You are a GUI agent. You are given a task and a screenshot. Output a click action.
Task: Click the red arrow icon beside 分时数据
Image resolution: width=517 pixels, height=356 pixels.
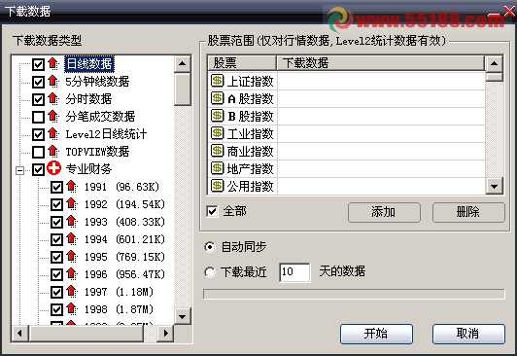(x=52, y=98)
